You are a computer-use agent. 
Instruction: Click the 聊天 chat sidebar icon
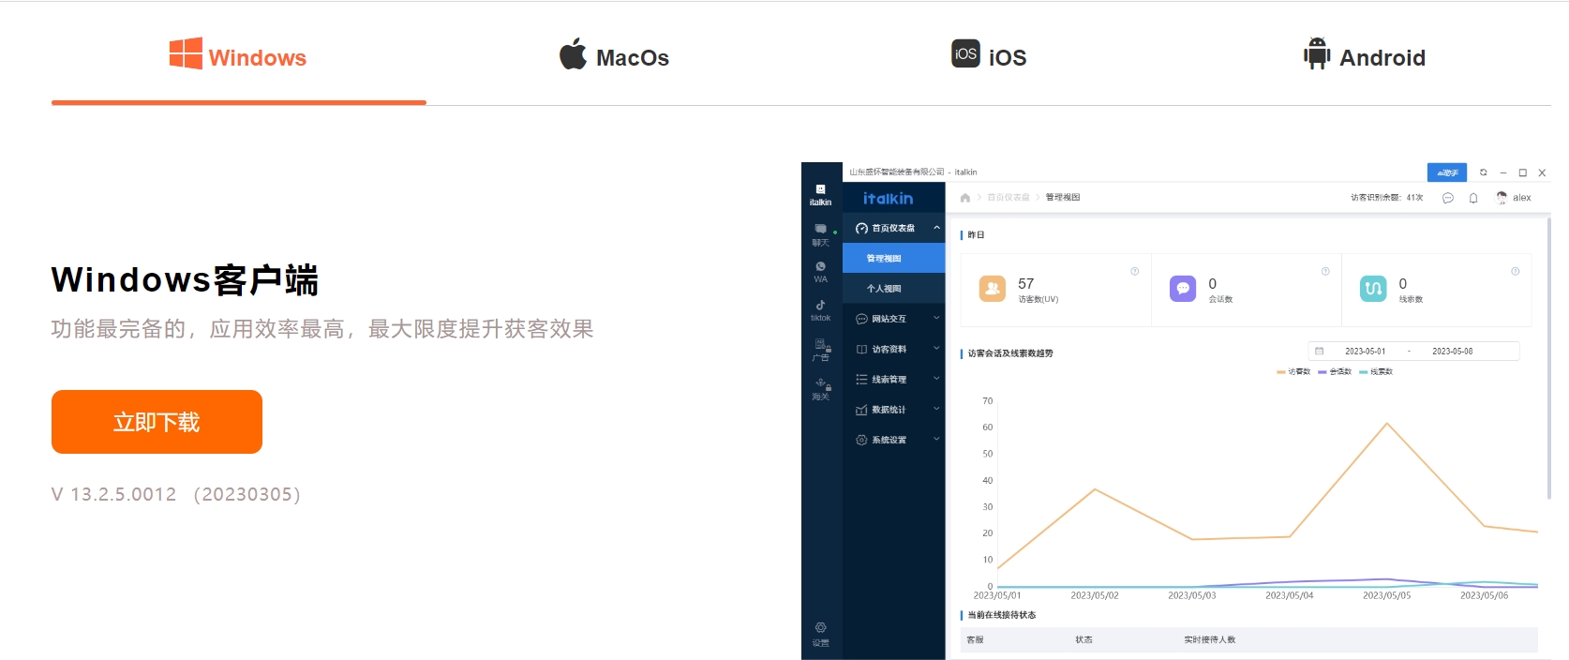820,234
